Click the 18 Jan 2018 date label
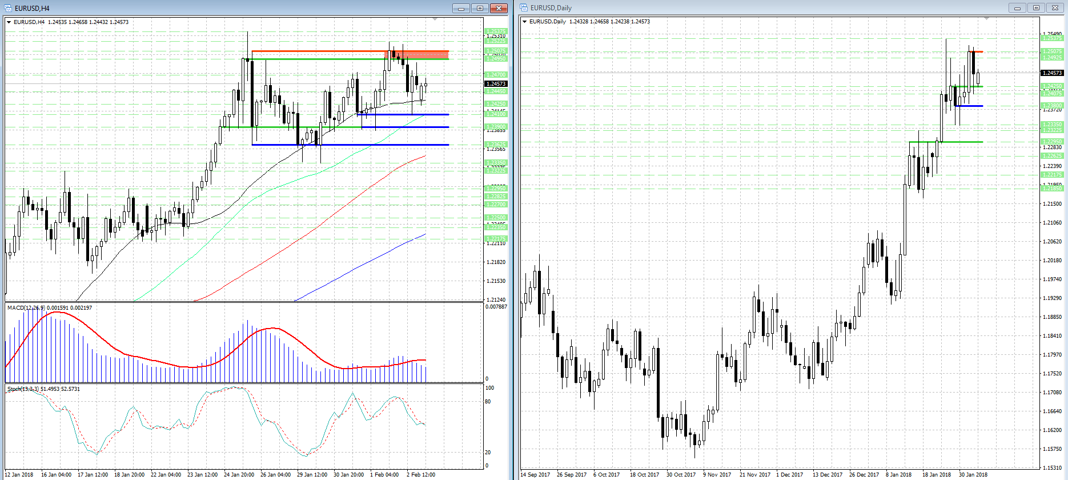The width and height of the screenshot is (1068, 480). [937, 475]
